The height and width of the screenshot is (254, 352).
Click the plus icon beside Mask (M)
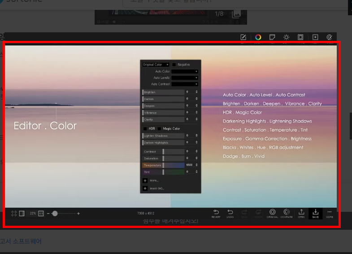(x=145, y=188)
